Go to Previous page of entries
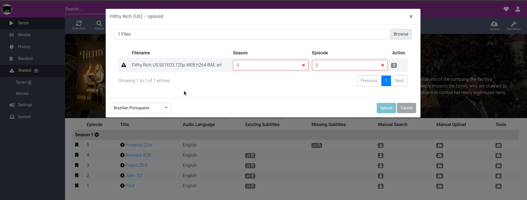The width and height of the screenshot is (527, 200). [x=369, y=81]
